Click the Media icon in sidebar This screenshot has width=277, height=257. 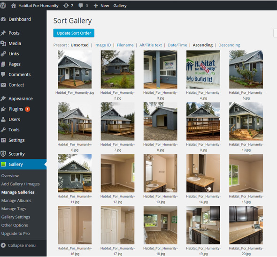pyautogui.click(x=3, y=44)
